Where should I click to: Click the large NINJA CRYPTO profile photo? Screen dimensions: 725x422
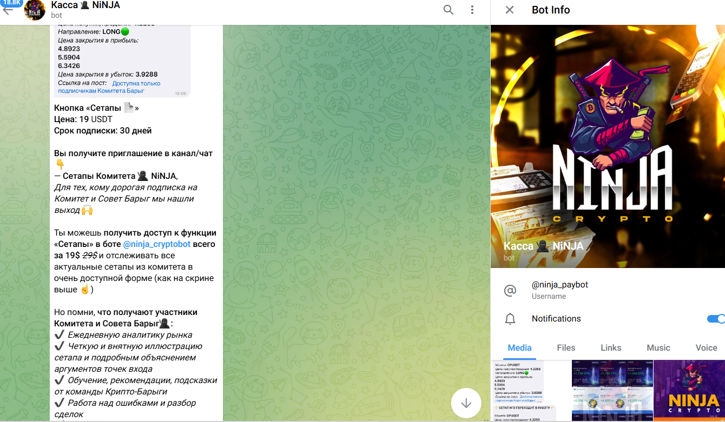[x=608, y=146]
